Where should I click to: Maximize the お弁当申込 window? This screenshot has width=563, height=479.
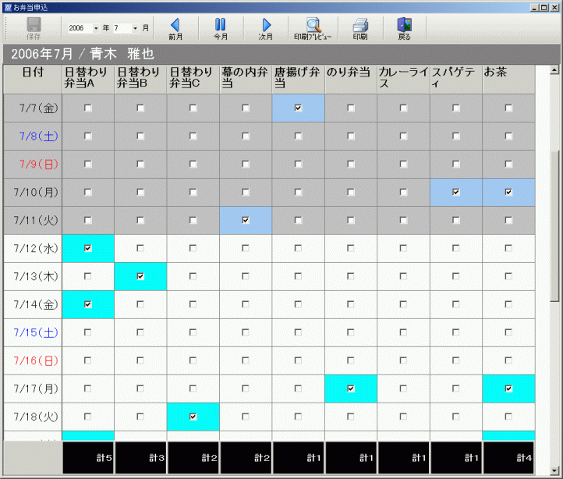pyautogui.click(x=544, y=8)
